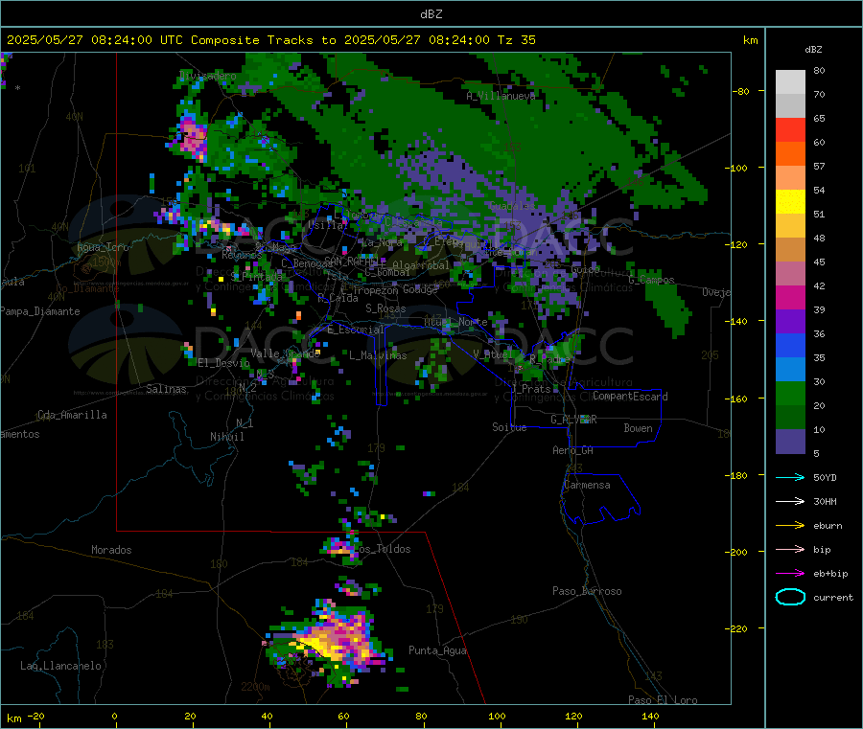
Task: Click the 'CompantEscard' place label
Action: coord(630,397)
